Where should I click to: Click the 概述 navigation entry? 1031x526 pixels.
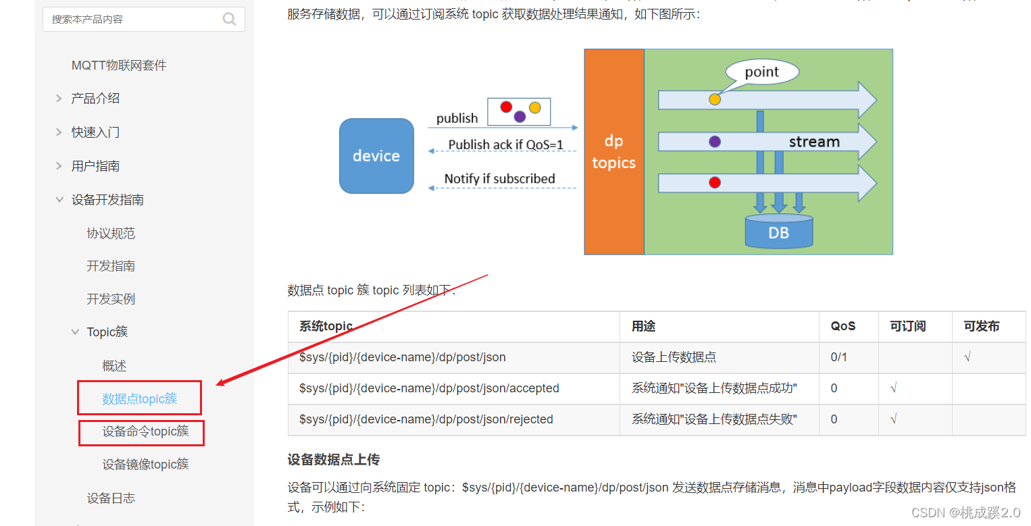pyautogui.click(x=115, y=365)
